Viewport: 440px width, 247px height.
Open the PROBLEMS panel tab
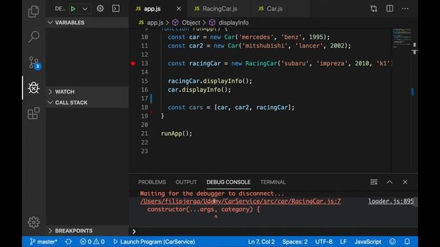[152, 182]
